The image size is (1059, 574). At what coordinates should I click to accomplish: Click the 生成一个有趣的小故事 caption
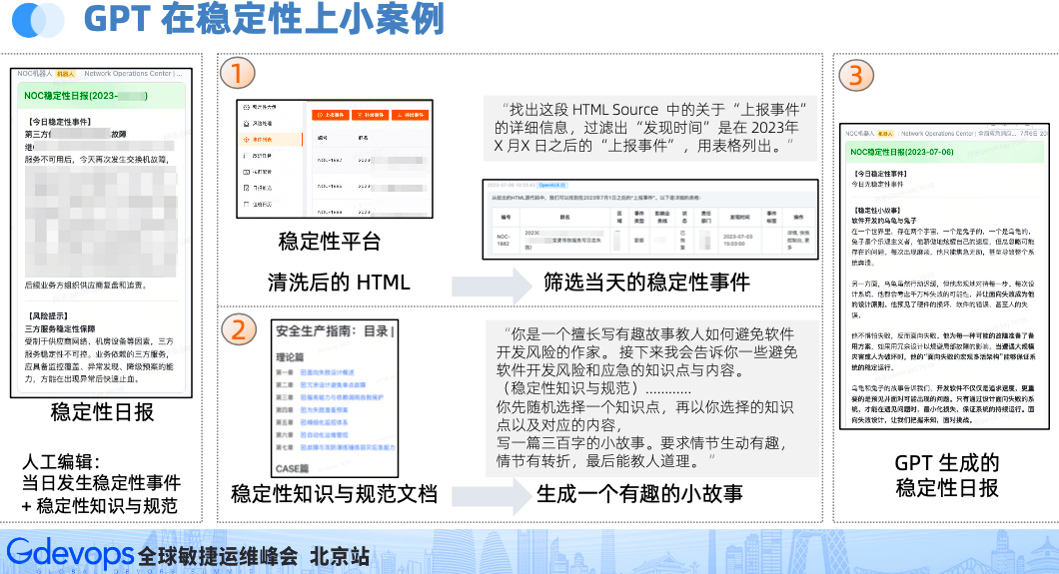click(639, 494)
